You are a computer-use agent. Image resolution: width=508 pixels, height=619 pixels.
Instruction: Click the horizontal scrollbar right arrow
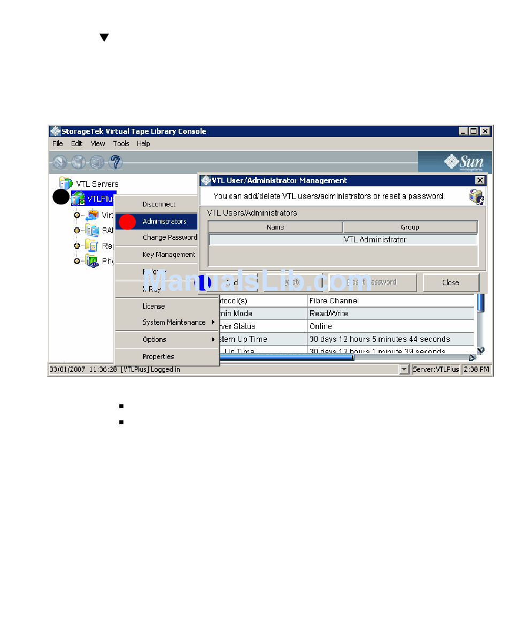pyautogui.click(x=472, y=358)
